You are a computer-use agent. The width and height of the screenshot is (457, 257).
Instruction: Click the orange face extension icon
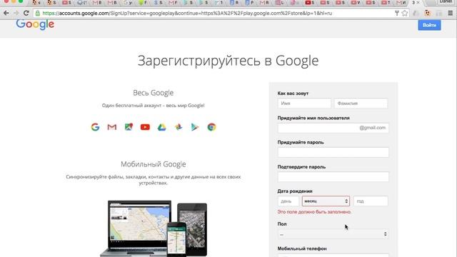click(428, 13)
